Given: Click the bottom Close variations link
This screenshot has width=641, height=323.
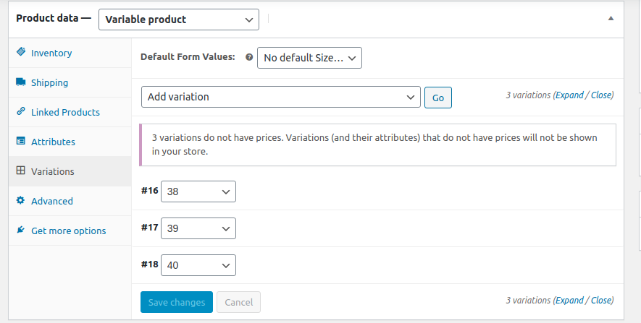Looking at the screenshot, I should pos(602,300).
